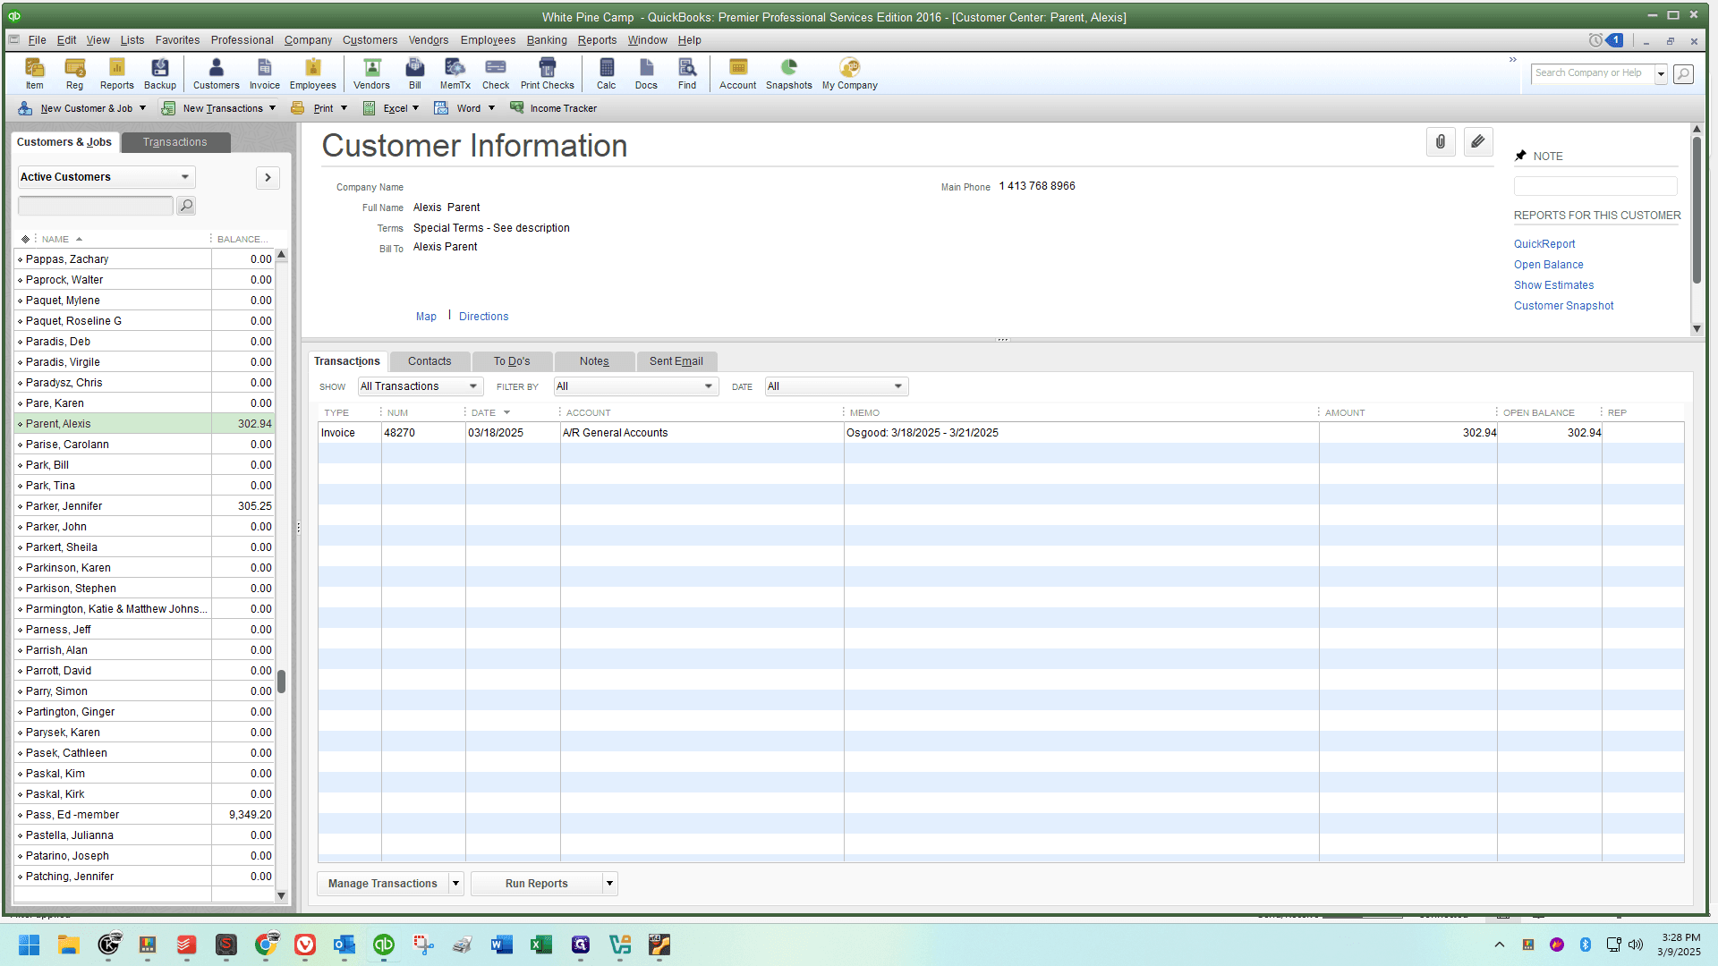Click the Run Reports button
The width and height of the screenshot is (1718, 966).
pyautogui.click(x=536, y=884)
